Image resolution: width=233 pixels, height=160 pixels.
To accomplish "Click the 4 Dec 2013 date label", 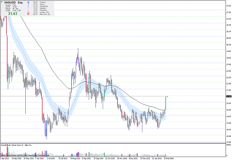I will 133,159.
